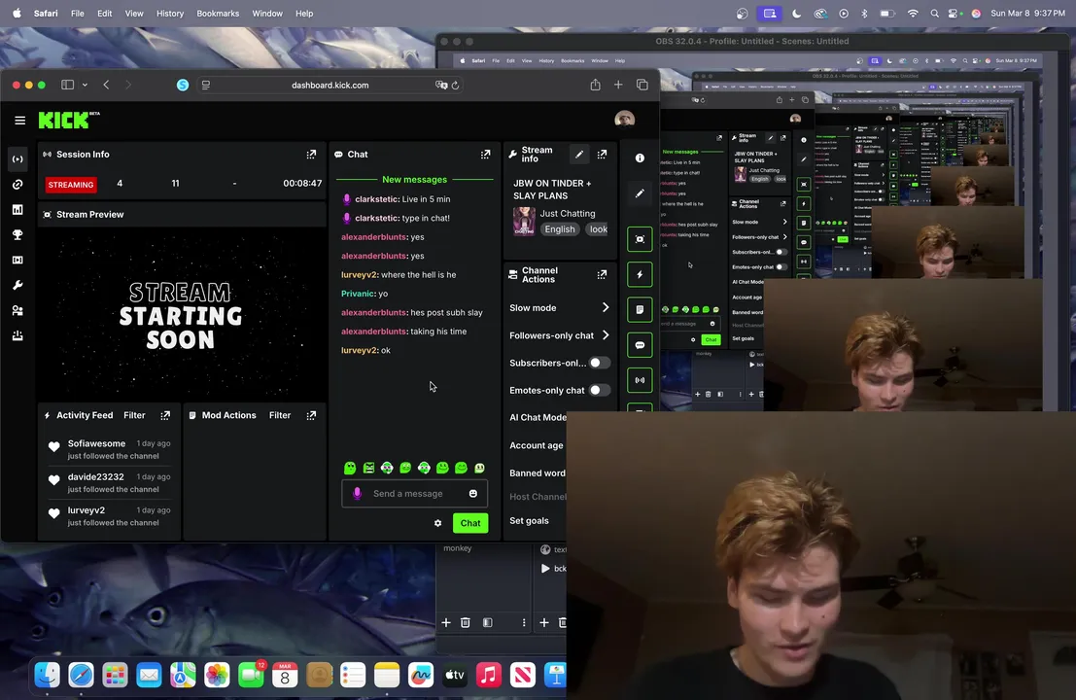
Task: Click Sofiawesome in Activity Feed
Action: coord(97,443)
